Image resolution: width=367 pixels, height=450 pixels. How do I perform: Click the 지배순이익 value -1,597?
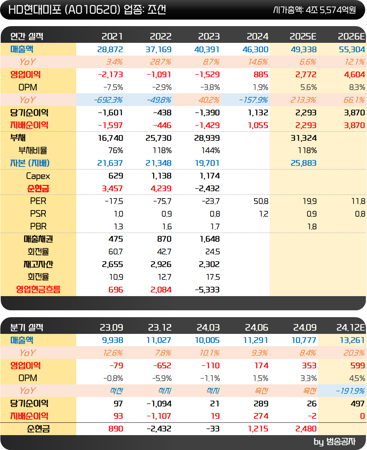tap(110, 126)
